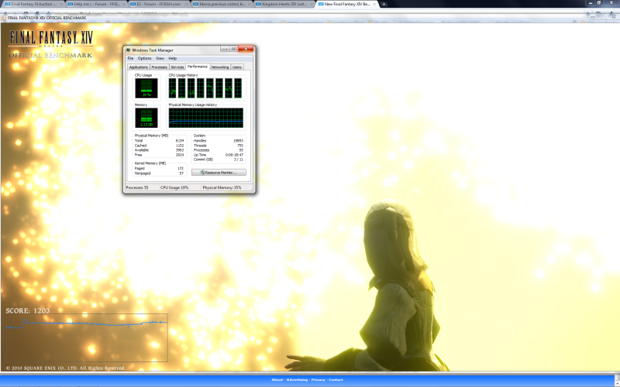Open the Applications tab in Task Manager
620x387 pixels.
(139, 67)
